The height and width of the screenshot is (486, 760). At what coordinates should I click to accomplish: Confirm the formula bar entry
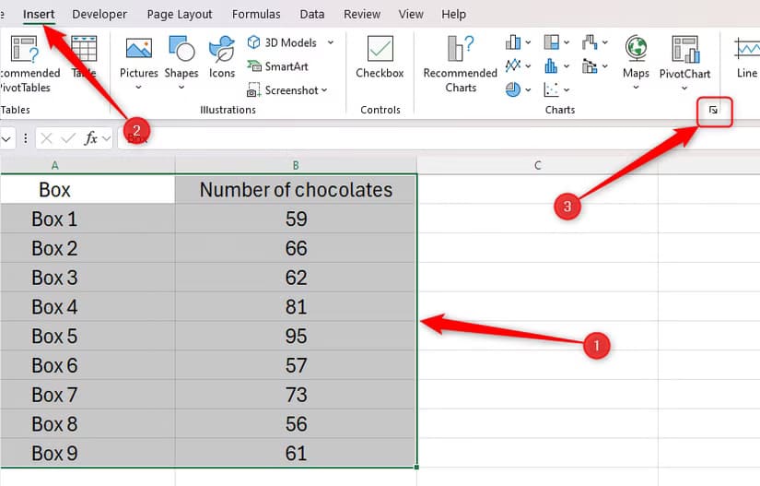pos(68,138)
